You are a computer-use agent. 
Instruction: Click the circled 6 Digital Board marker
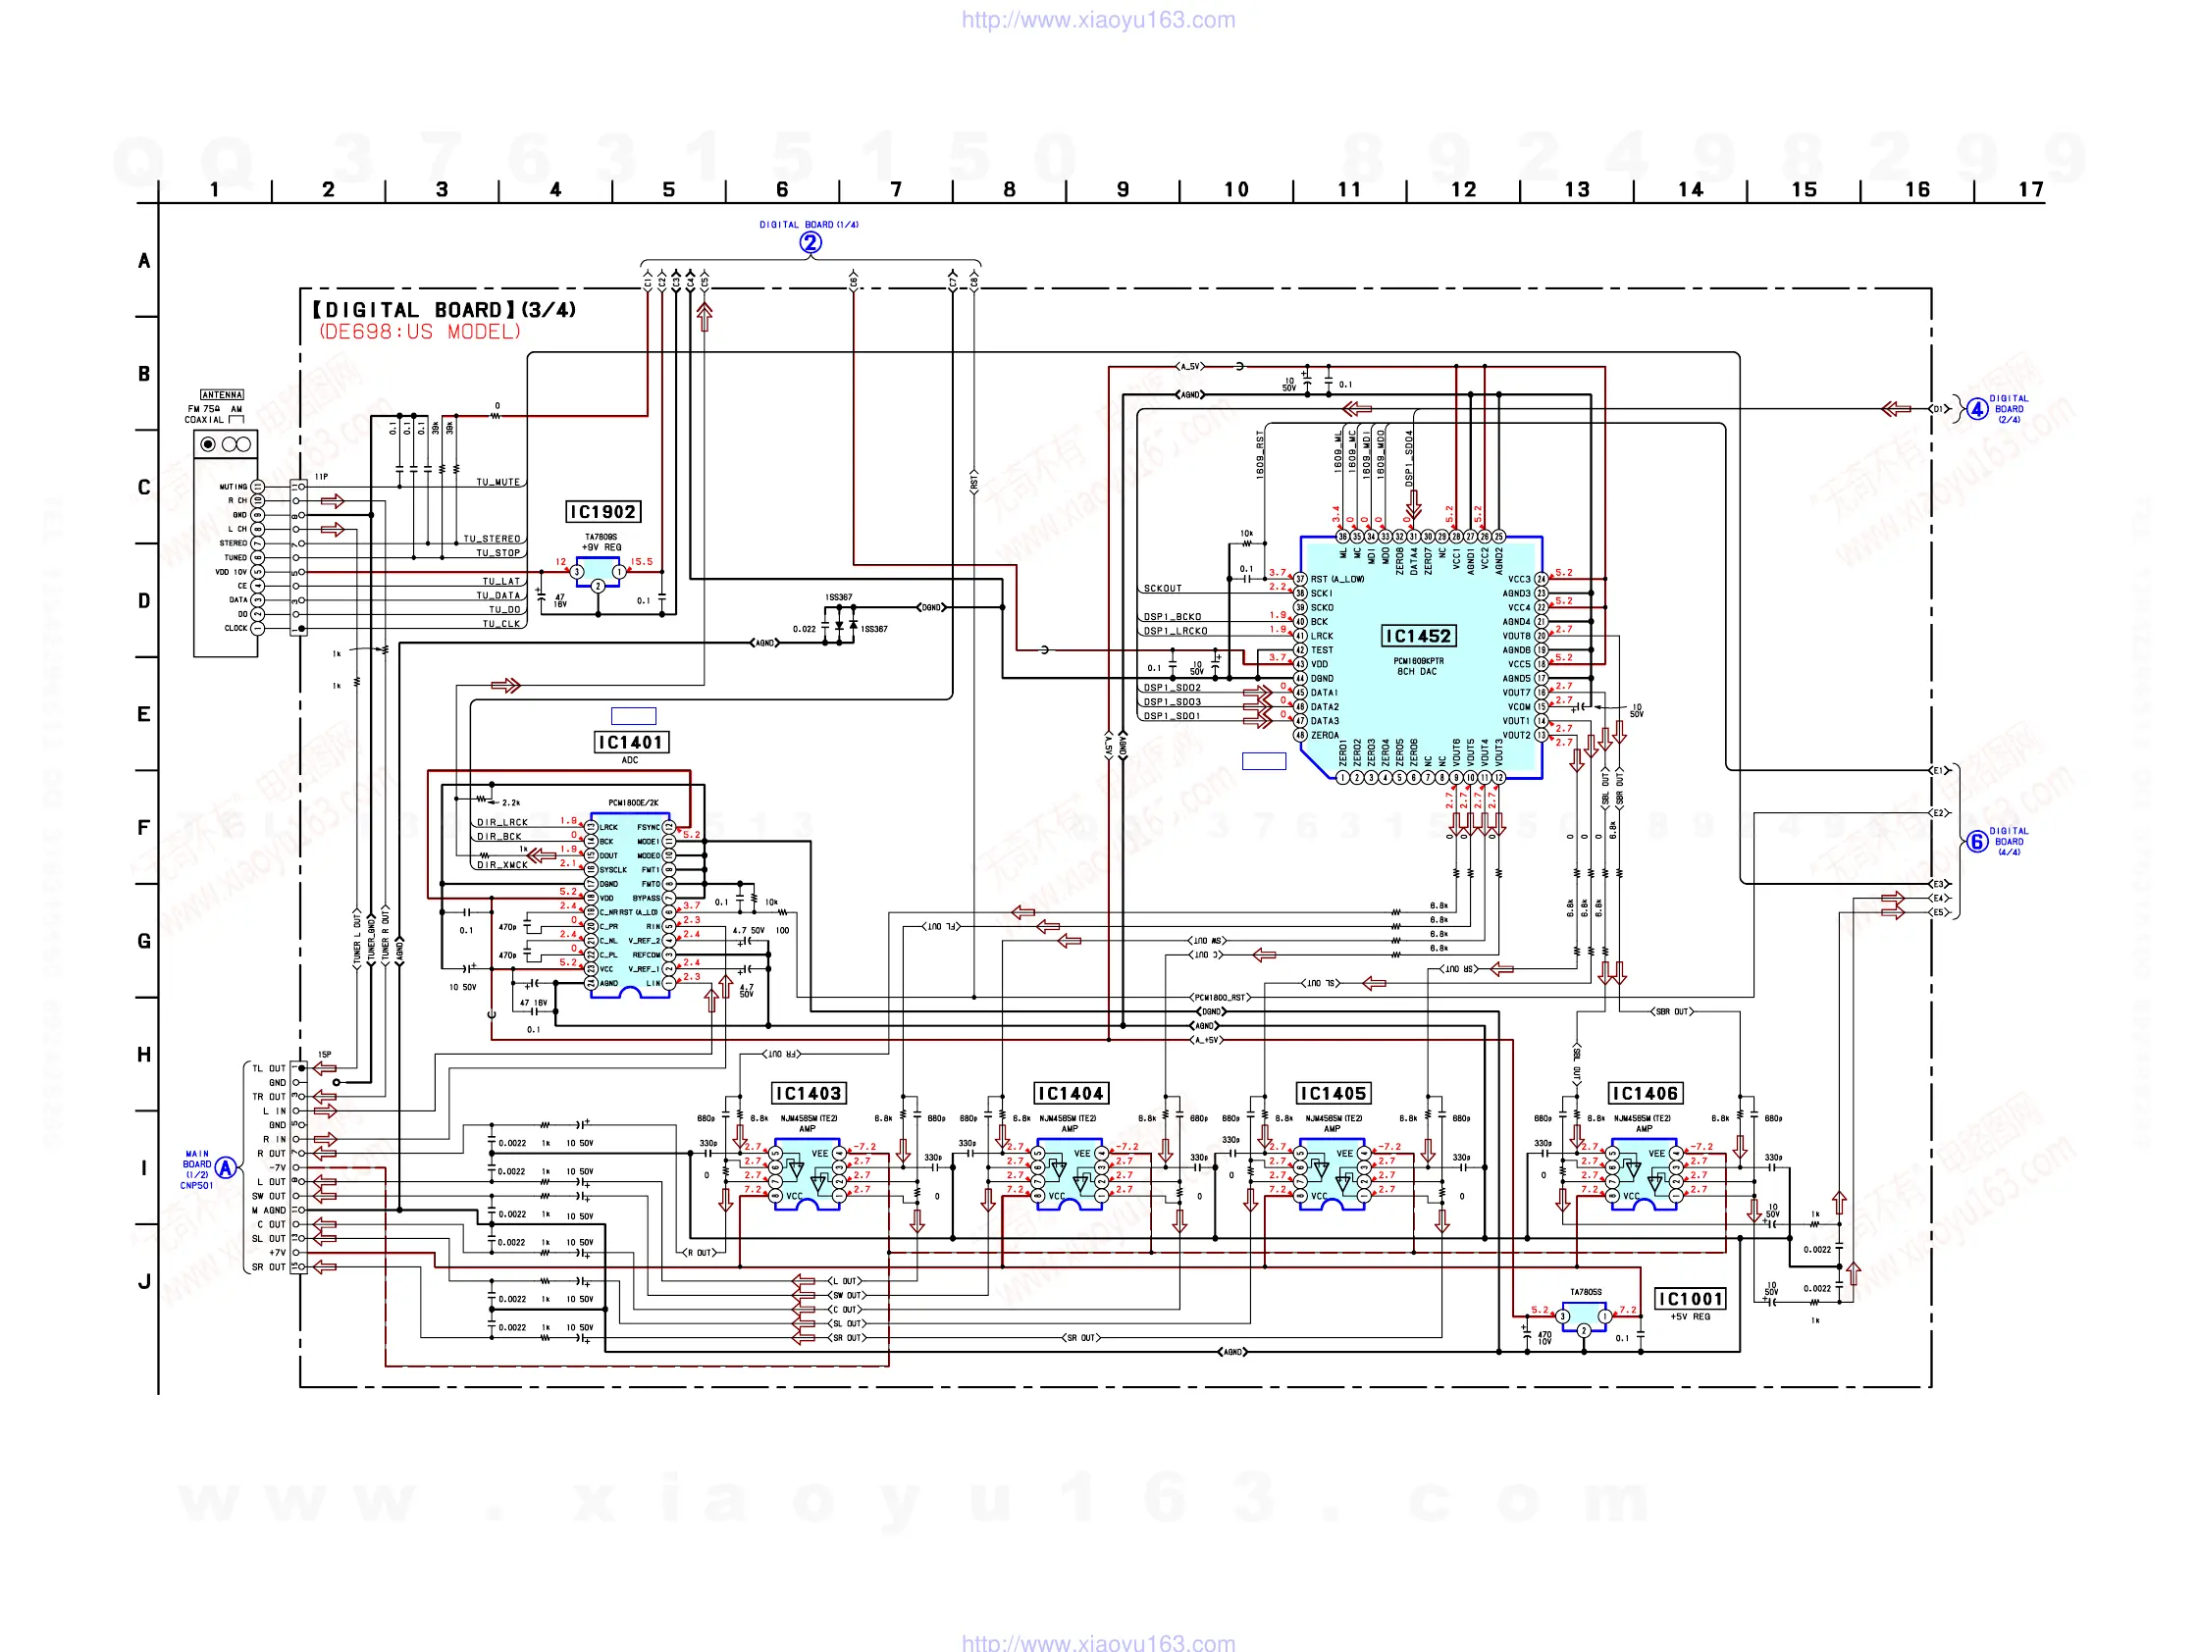1977,843
